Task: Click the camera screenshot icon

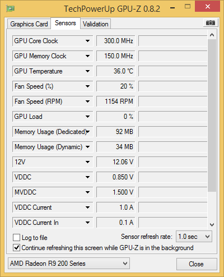Action: 210,23
